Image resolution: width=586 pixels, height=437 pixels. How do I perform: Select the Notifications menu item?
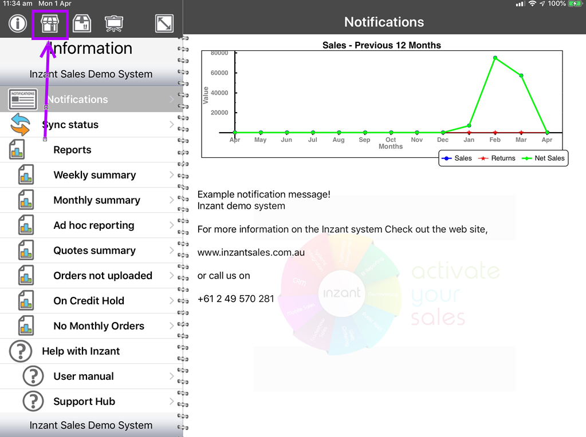coord(91,100)
